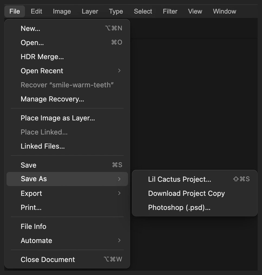Viewport: 262px width, 275px height.
Task: Select Close Document entry
Action: pyautogui.click(x=67, y=259)
